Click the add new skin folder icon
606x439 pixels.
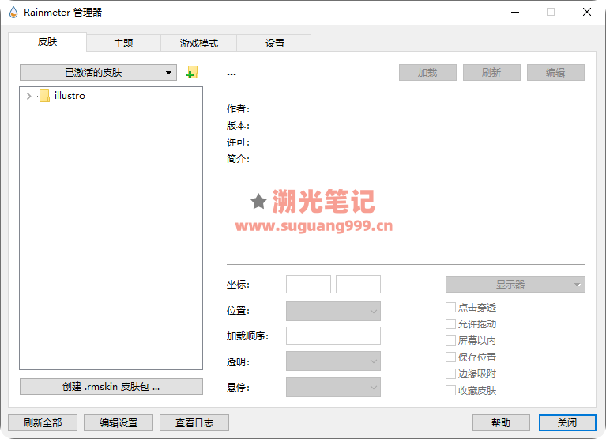click(192, 72)
